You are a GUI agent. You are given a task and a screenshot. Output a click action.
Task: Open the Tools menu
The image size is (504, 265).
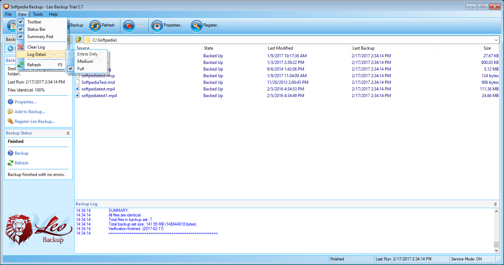click(x=38, y=14)
